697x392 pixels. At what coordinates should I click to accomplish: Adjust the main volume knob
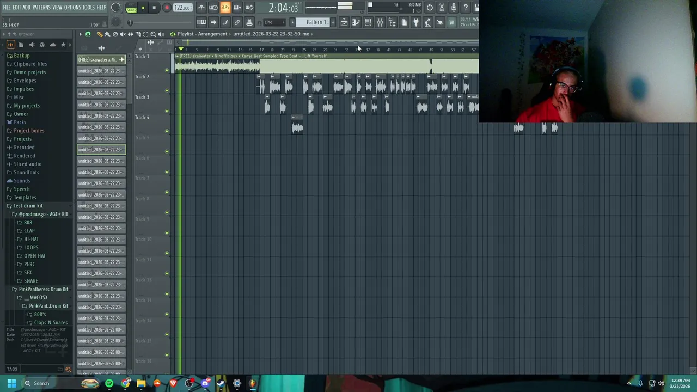click(x=116, y=8)
